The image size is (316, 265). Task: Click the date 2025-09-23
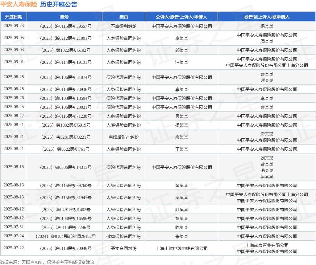coord(14,26)
